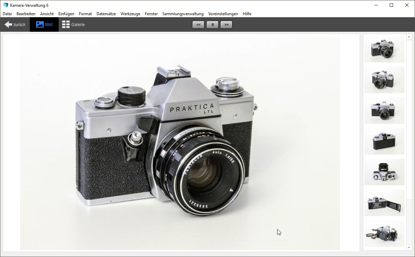Go to previous image with << button
This screenshot has width=415, height=257.
[198, 25]
